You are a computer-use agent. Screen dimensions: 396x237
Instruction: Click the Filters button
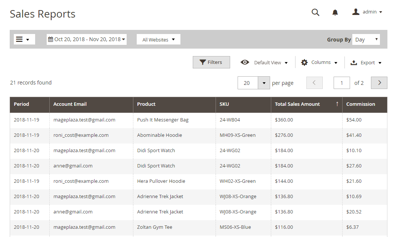pos(211,62)
